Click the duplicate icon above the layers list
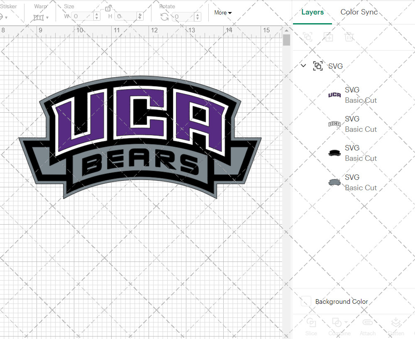The width and height of the screenshot is (415, 339). tap(328, 37)
